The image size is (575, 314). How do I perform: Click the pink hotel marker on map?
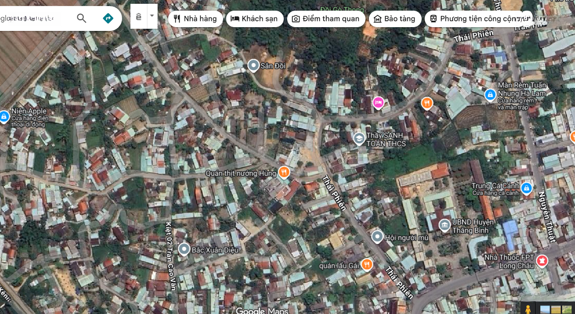378,102
